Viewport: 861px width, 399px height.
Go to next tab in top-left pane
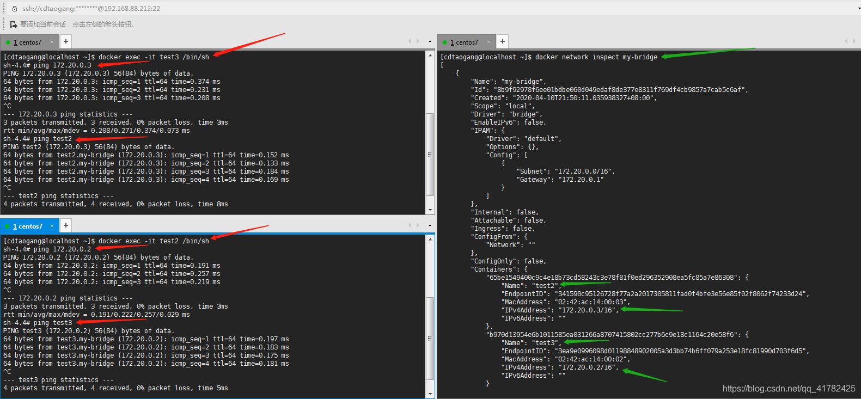[x=418, y=41]
